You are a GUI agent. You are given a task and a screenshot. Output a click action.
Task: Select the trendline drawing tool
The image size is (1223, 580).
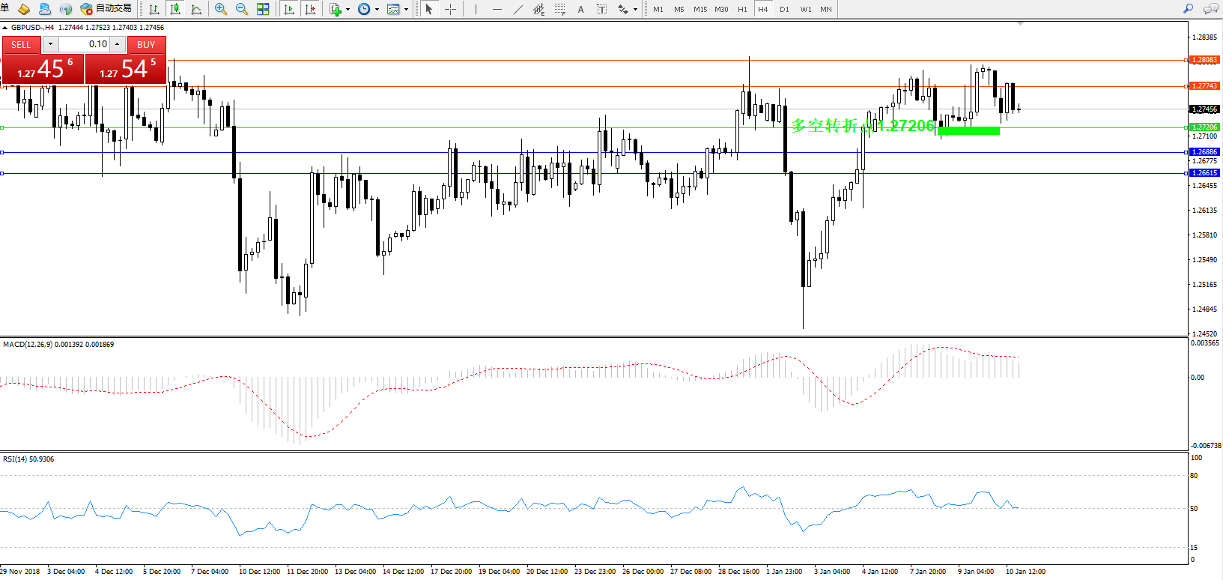pyautogui.click(x=518, y=9)
